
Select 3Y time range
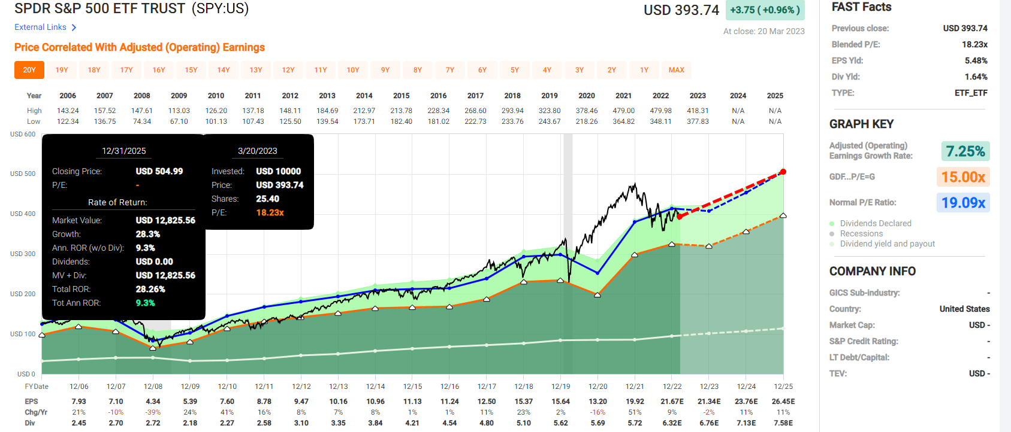point(580,70)
